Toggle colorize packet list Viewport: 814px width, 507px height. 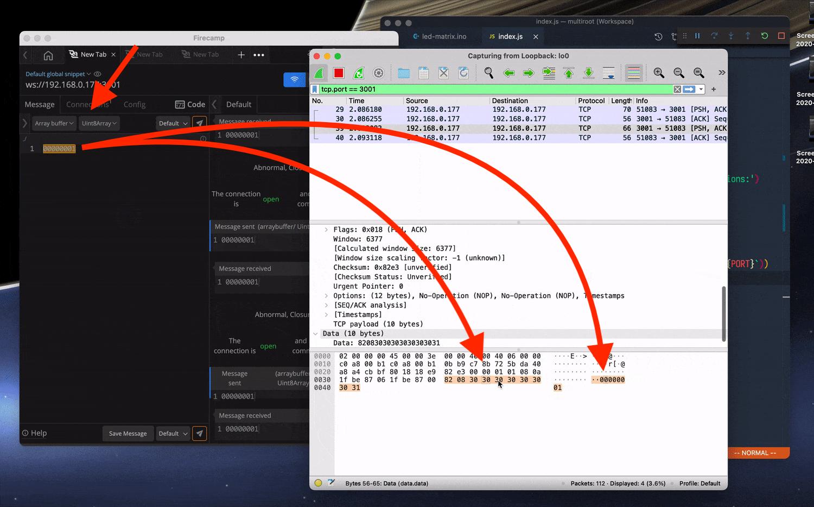(633, 72)
